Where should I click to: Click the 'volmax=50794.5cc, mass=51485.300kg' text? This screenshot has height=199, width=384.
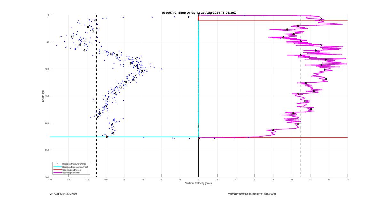(252, 194)
